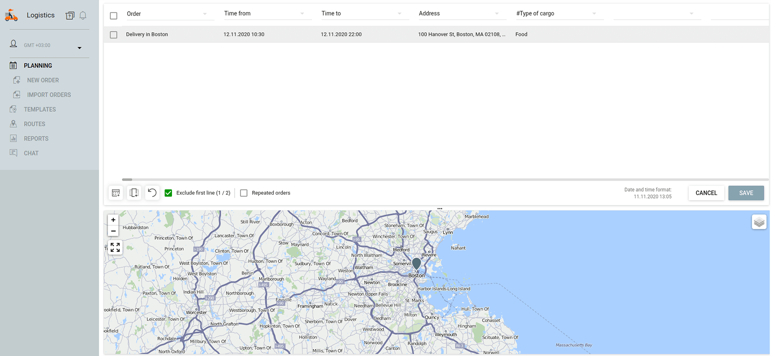Uncheck Exclude first line checkbox
Viewport: 771px width, 356px height.
(x=168, y=193)
